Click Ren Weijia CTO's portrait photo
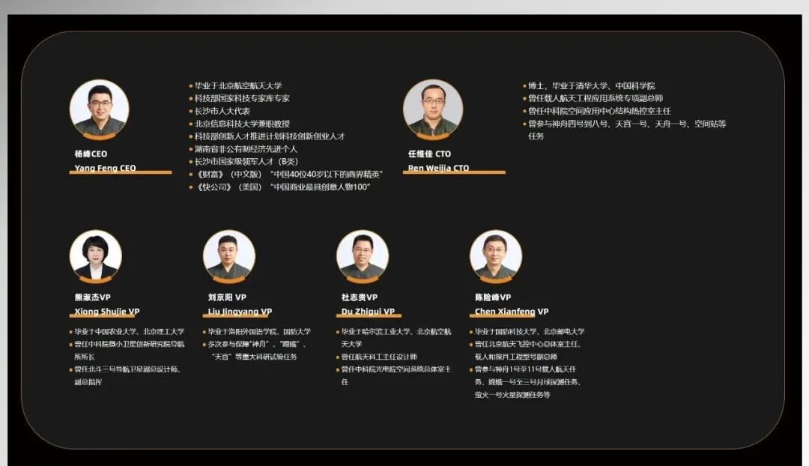The width and height of the screenshot is (809, 466). pyautogui.click(x=432, y=108)
